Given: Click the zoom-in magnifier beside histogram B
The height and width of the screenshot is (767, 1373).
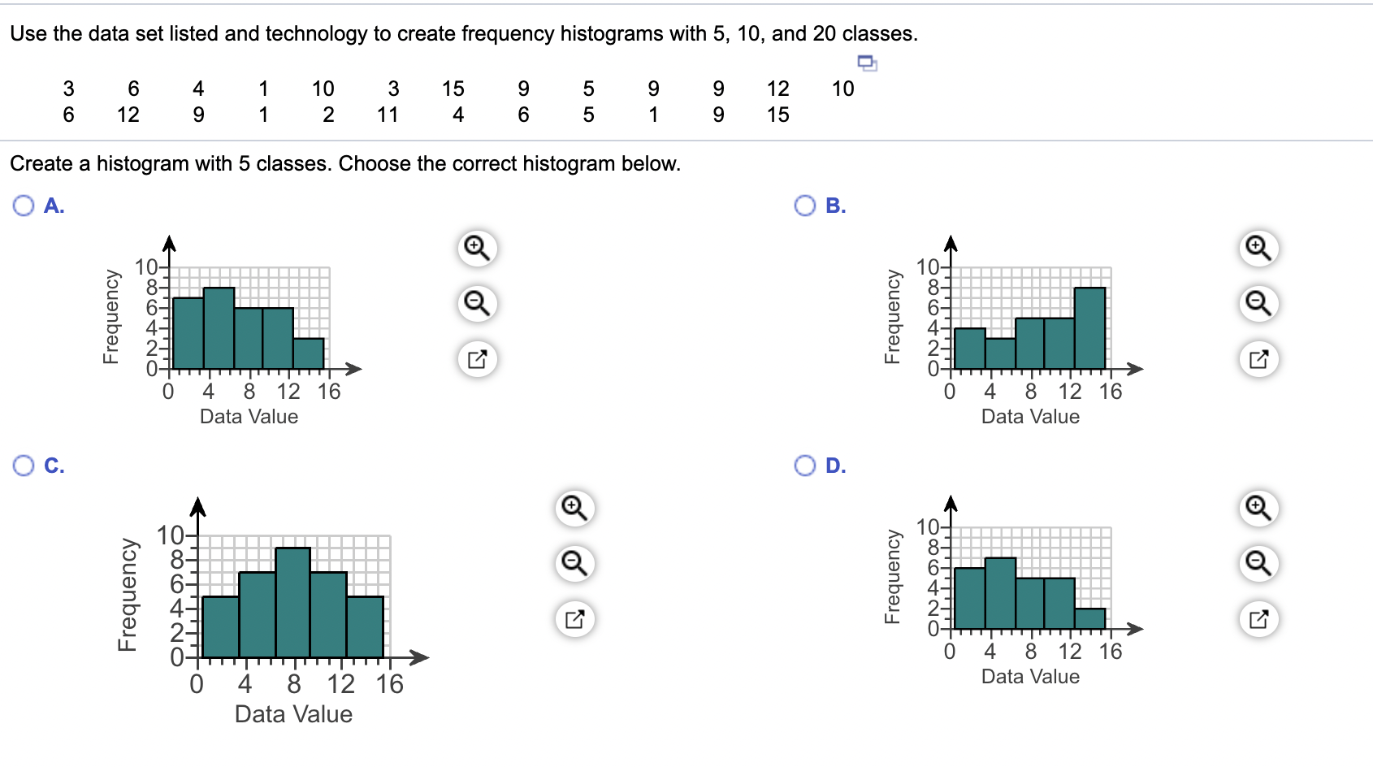Looking at the screenshot, I should (1258, 249).
